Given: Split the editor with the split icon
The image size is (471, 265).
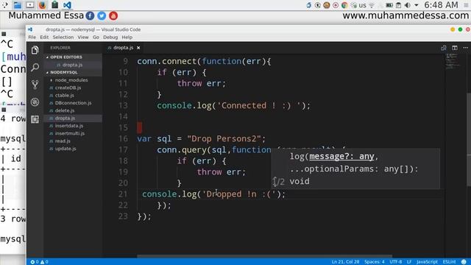Looking at the screenshot, I should [455, 48].
